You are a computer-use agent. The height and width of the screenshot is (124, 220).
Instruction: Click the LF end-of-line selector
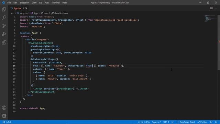[x=173, y=122]
